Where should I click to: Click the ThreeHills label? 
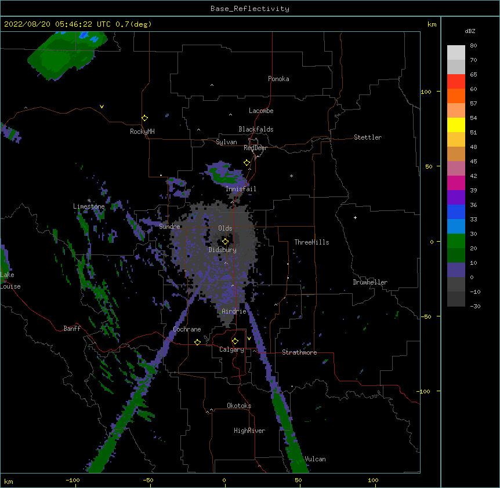click(311, 242)
